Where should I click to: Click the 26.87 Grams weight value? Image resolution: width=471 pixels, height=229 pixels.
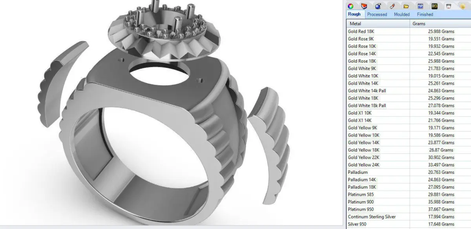click(441, 150)
